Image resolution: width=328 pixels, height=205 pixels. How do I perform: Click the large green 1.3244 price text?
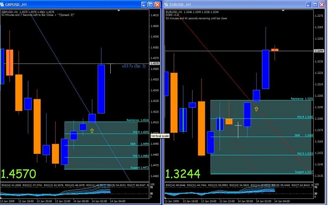point(183,174)
